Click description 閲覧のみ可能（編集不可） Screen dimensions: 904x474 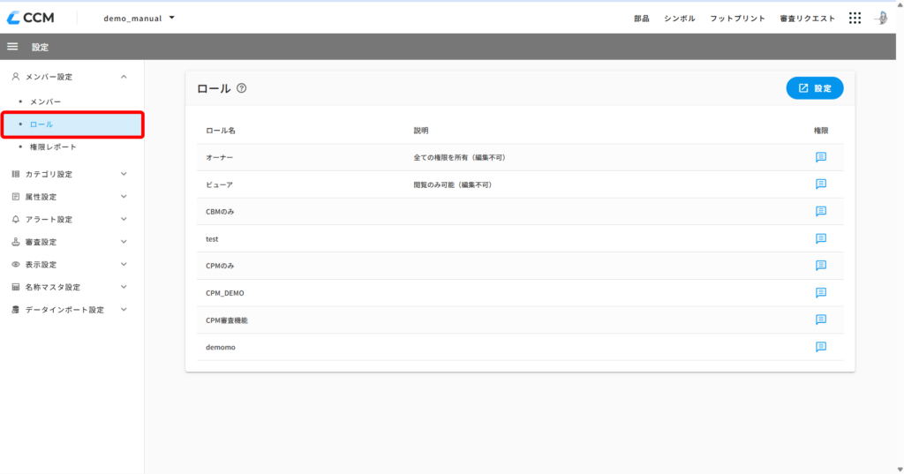454,184
